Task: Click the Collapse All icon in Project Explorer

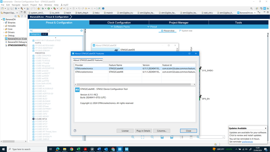Action: click(15, 16)
